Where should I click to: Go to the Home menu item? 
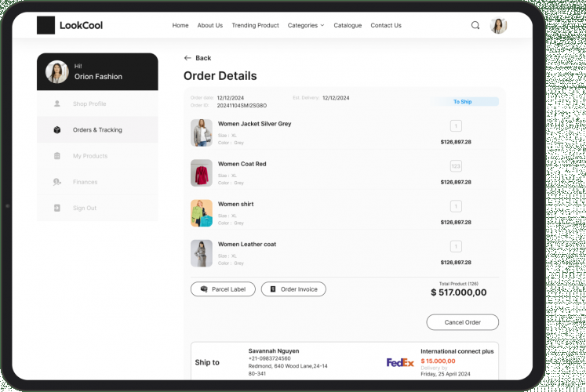click(x=180, y=25)
